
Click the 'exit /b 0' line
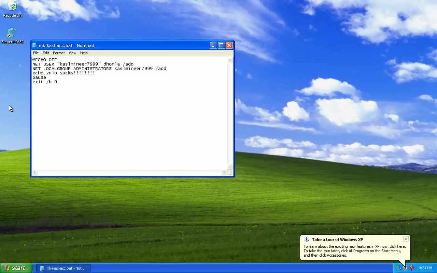[45, 82]
